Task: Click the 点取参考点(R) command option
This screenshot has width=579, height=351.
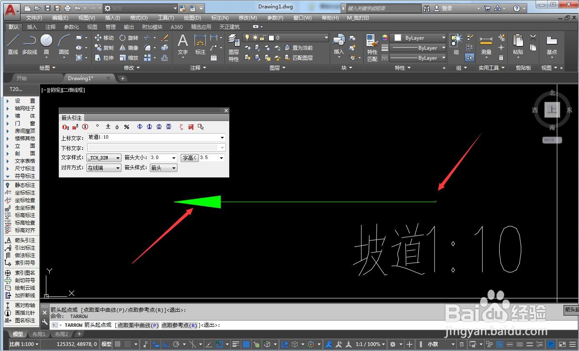Action: coord(180,325)
